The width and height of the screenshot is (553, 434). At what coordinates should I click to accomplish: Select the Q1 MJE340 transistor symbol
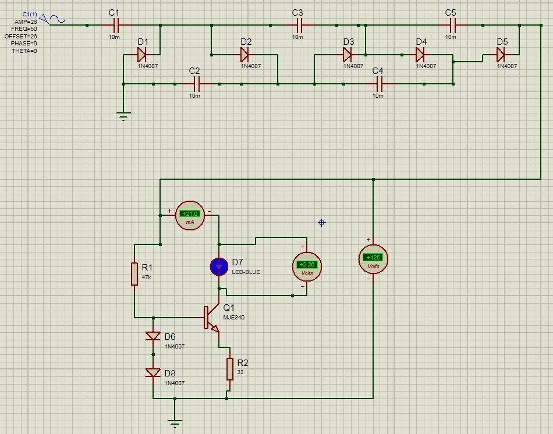click(x=212, y=318)
